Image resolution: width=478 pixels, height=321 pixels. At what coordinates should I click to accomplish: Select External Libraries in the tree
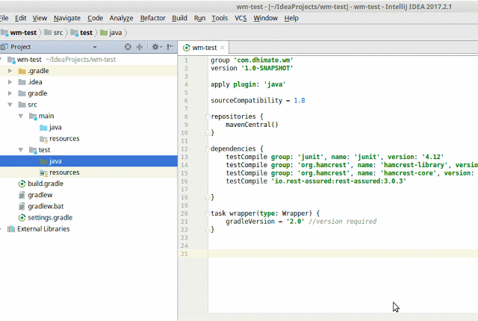click(43, 228)
